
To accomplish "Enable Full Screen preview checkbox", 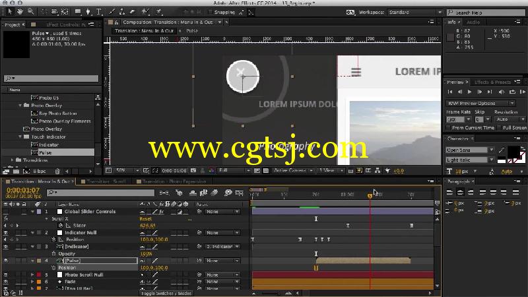I will click(x=499, y=127).
